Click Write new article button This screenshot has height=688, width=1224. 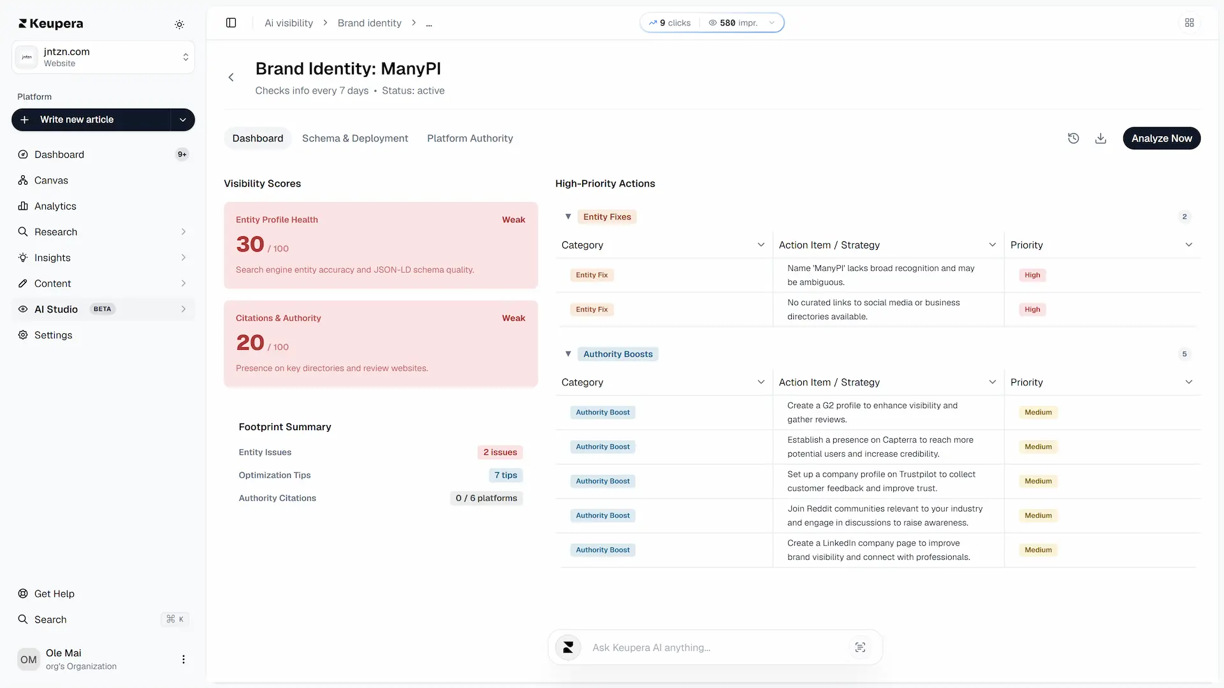coord(91,120)
